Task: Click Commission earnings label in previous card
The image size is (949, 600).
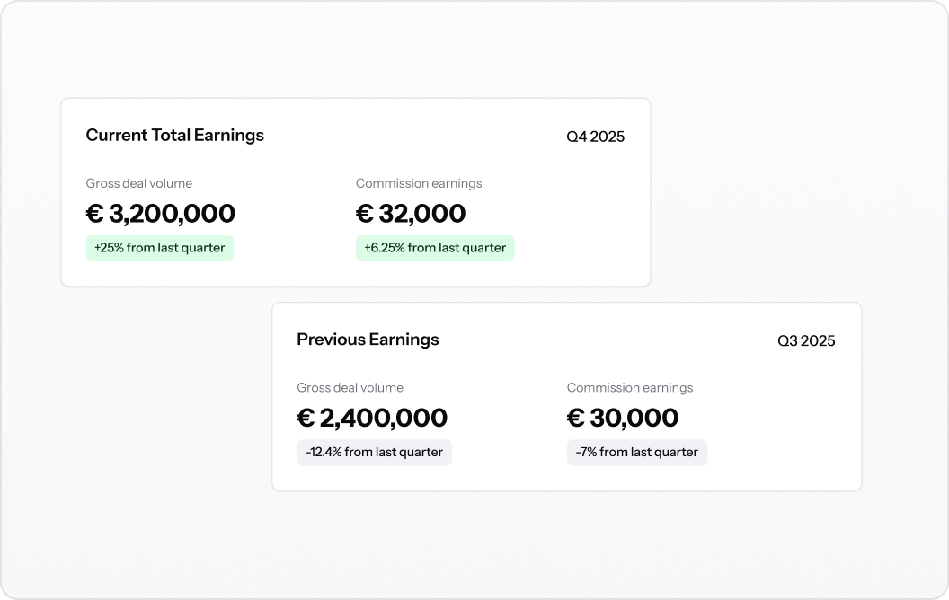Action: [x=630, y=388]
